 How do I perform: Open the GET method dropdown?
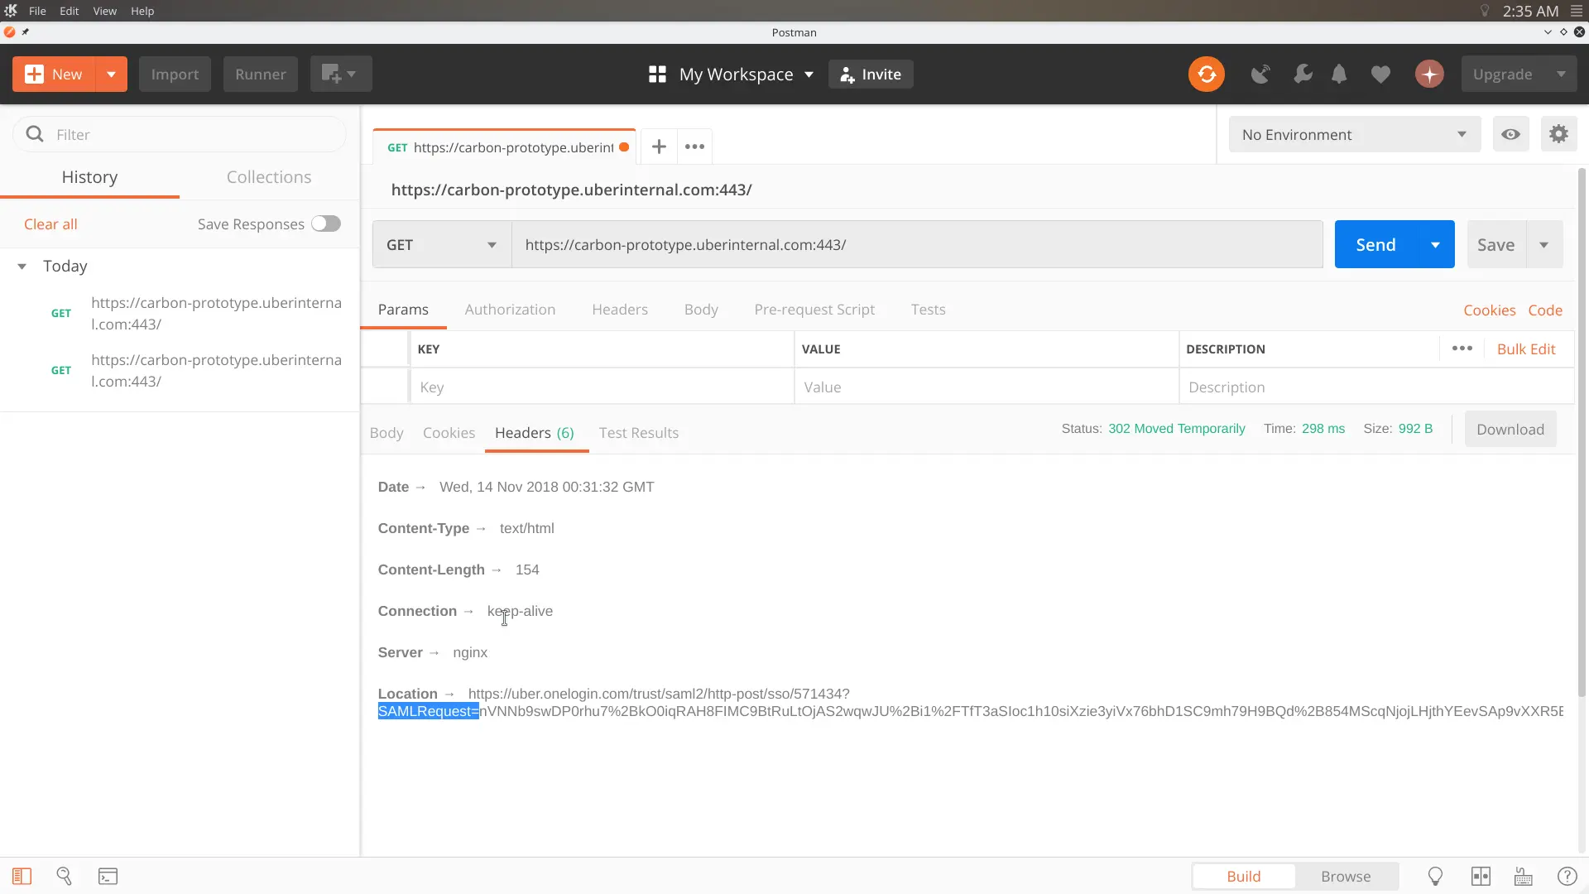click(442, 245)
